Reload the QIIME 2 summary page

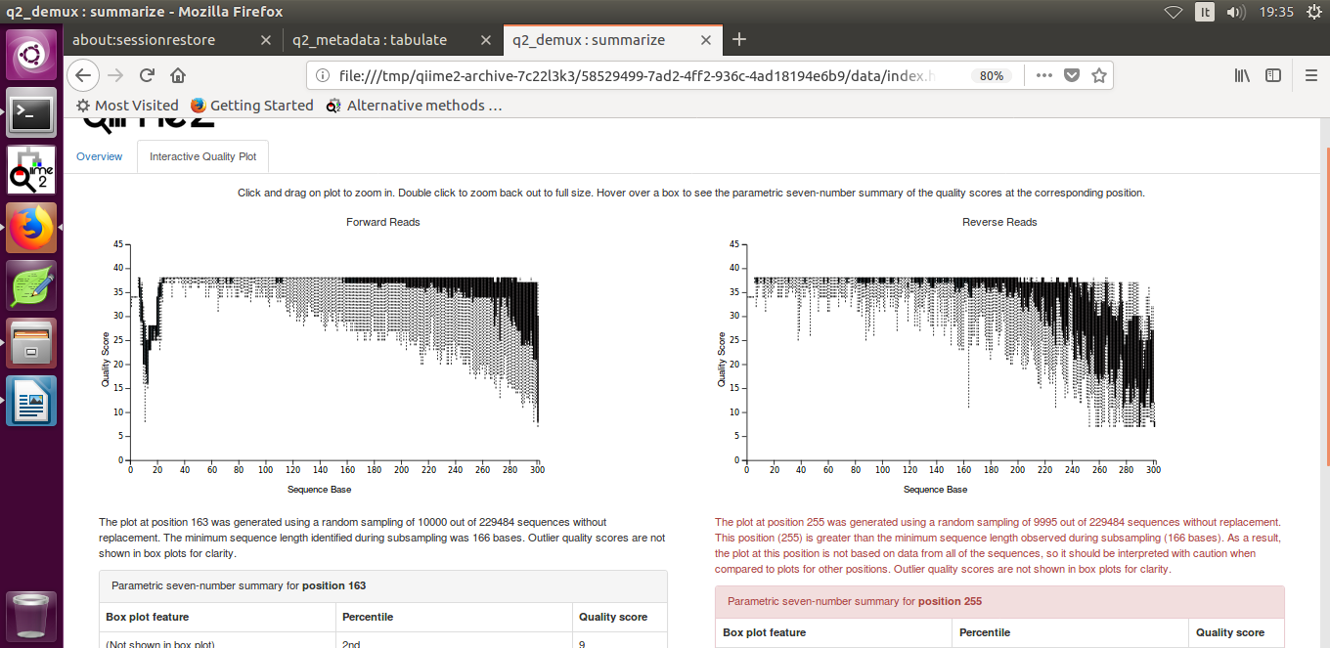[x=146, y=74]
